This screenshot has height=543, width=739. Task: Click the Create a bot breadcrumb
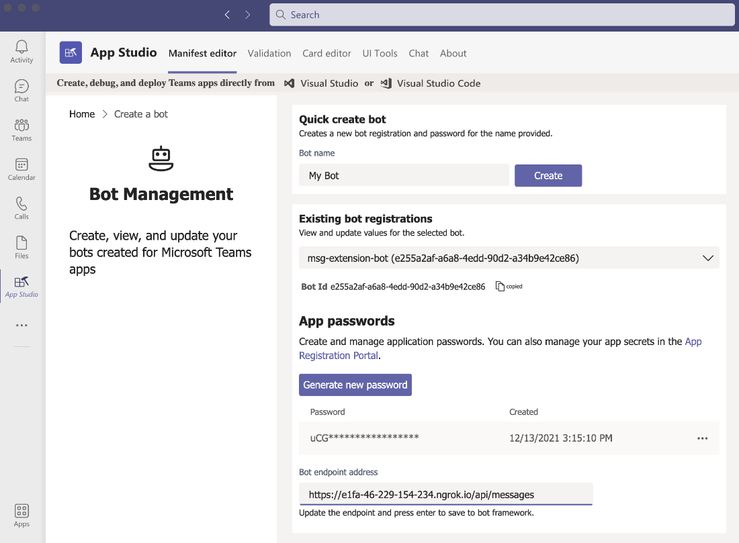click(x=141, y=114)
